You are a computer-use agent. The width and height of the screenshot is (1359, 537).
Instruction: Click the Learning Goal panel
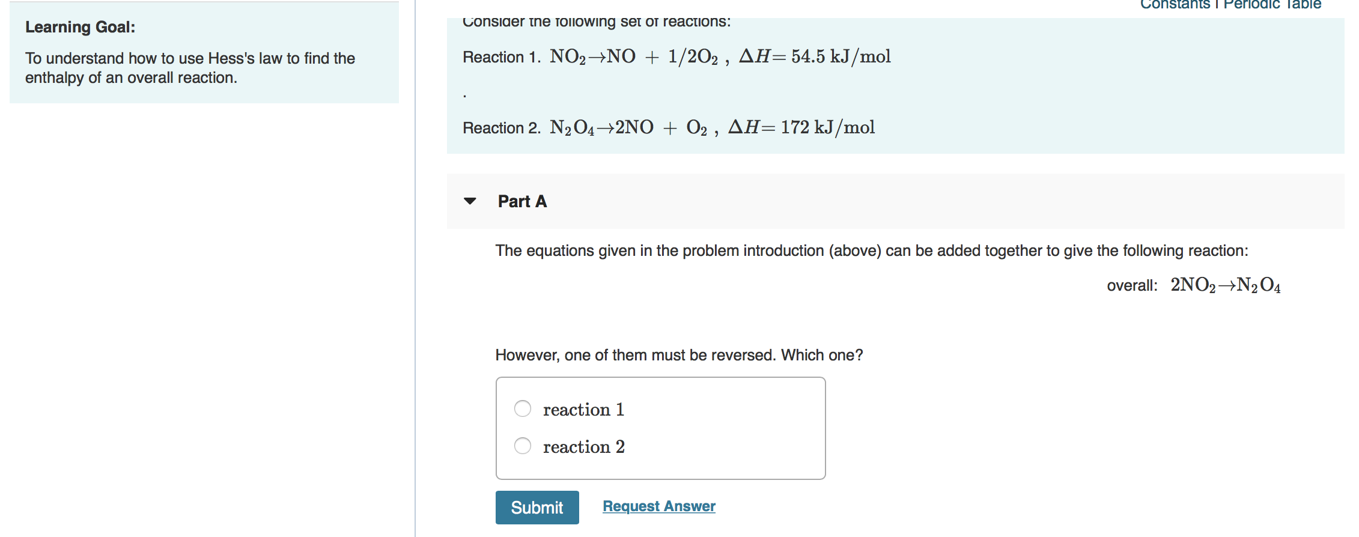pyautogui.click(x=204, y=54)
